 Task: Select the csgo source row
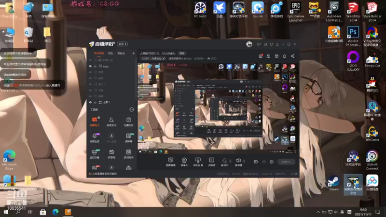coord(112,66)
